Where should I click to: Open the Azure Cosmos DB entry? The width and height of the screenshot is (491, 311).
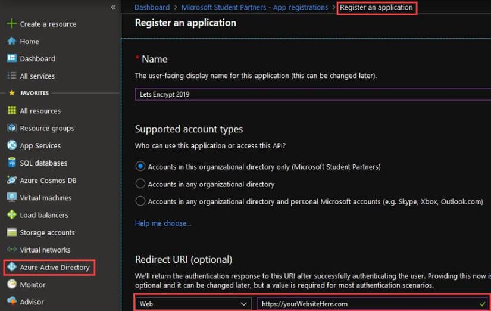tap(48, 181)
